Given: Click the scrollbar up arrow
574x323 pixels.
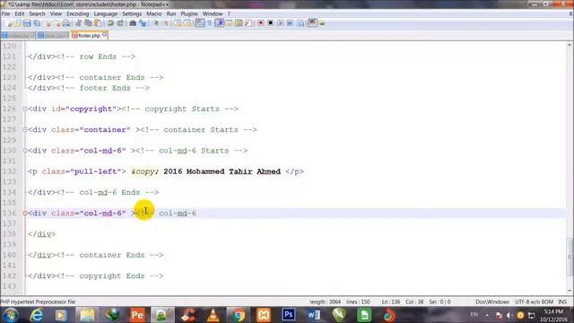Looking at the screenshot, I should pos(570,45).
